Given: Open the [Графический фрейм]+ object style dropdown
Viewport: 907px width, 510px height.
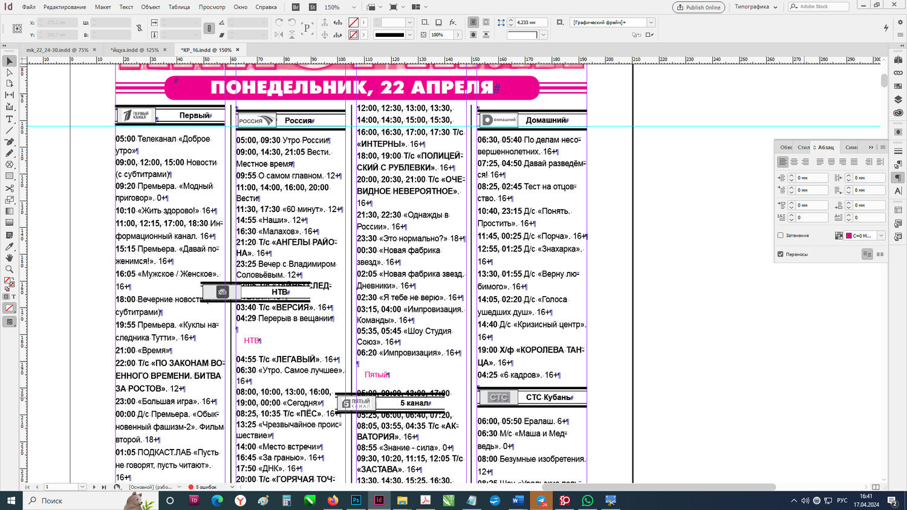Looking at the screenshot, I should click(651, 22).
